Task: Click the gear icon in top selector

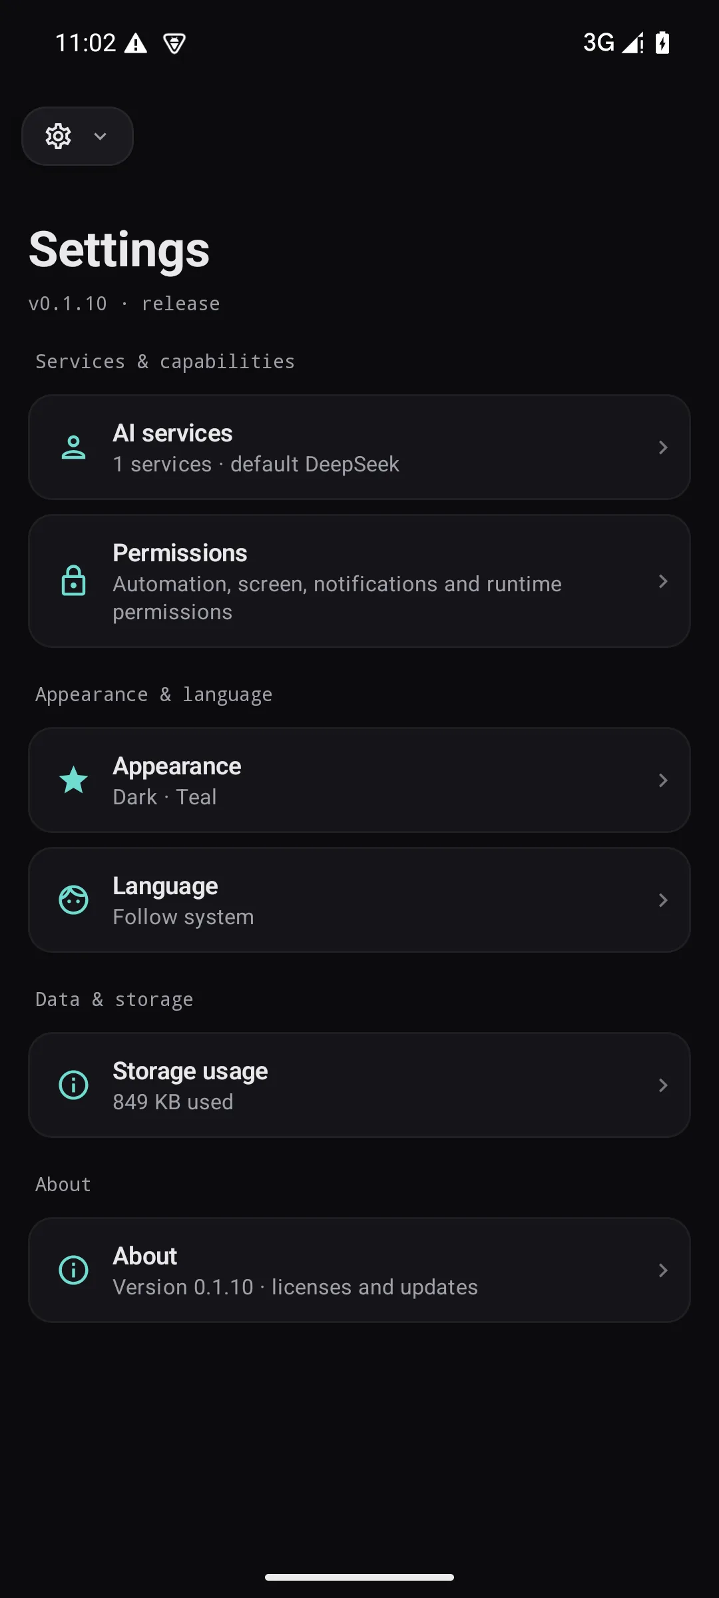Action: 59,136
